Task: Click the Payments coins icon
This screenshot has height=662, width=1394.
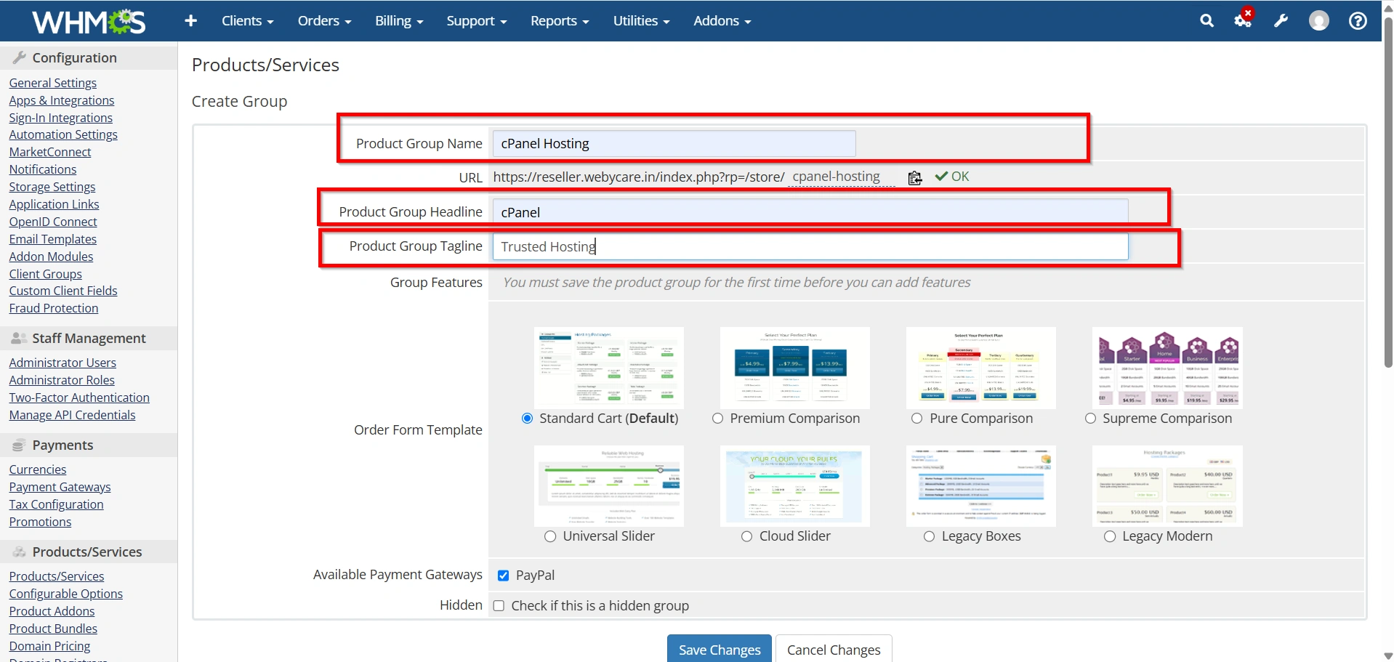Action: (x=19, y=445)
